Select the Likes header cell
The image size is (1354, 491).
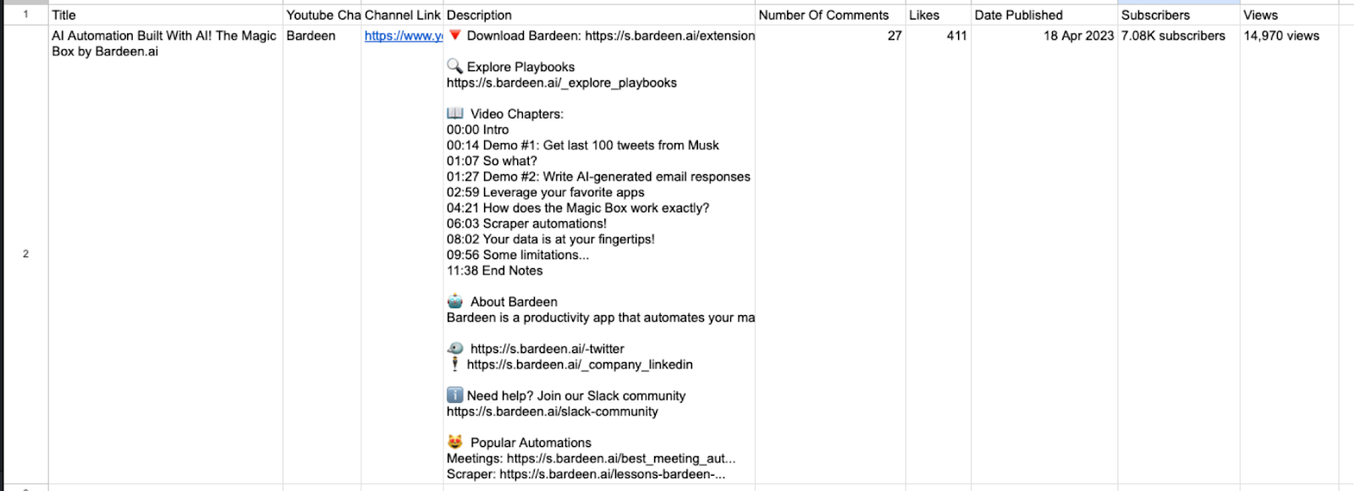pos(938,14)
